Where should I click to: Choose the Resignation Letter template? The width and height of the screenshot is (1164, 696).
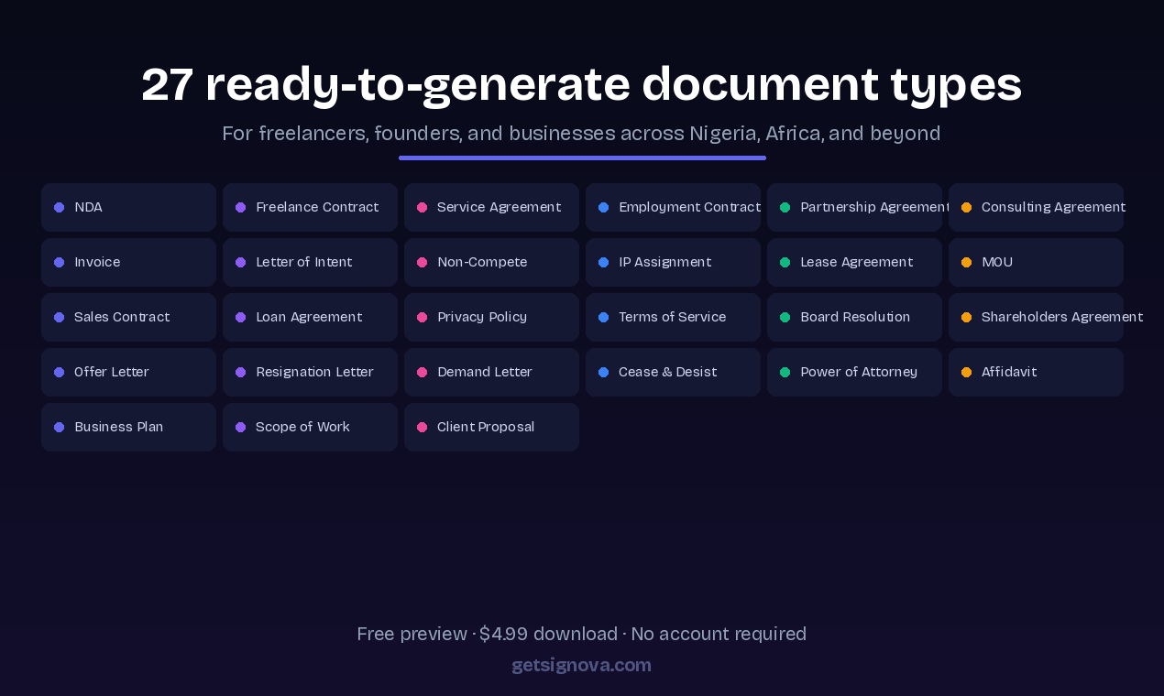tap(310, 372)
